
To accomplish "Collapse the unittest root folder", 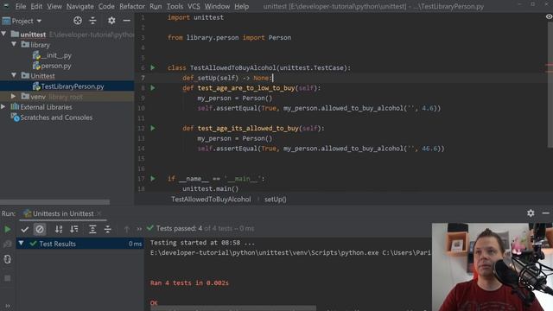I will (3, 34).
